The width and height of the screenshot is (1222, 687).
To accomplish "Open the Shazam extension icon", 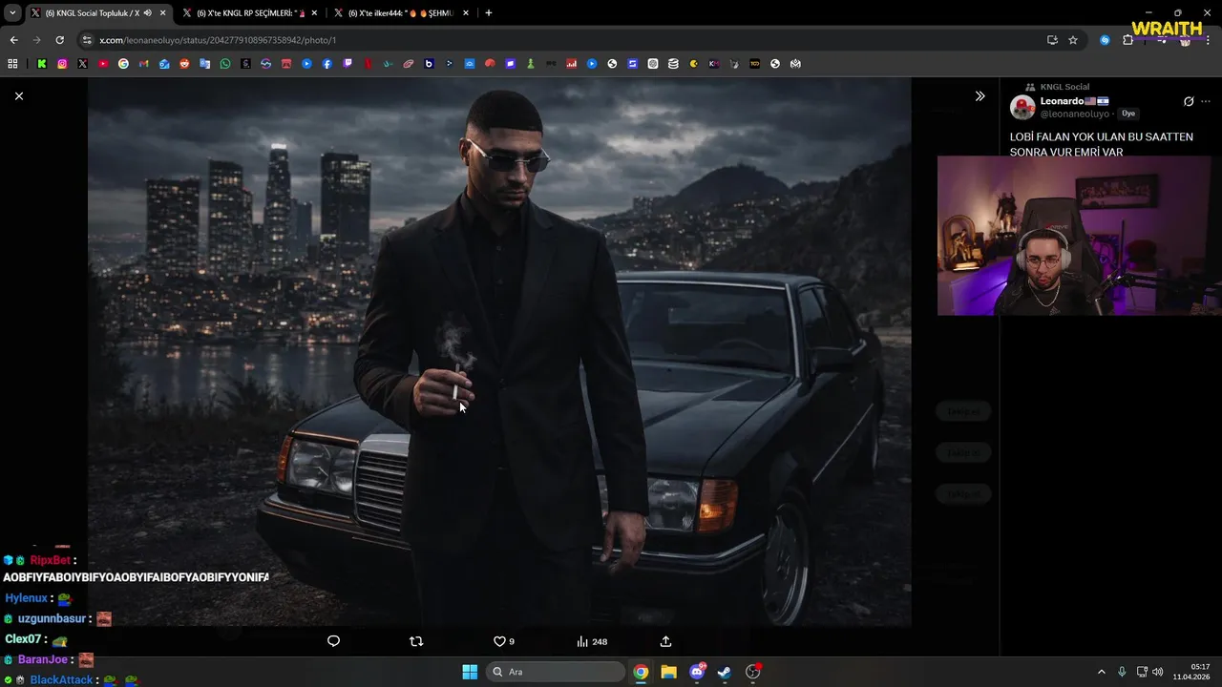I will (x=1105, y=40).
